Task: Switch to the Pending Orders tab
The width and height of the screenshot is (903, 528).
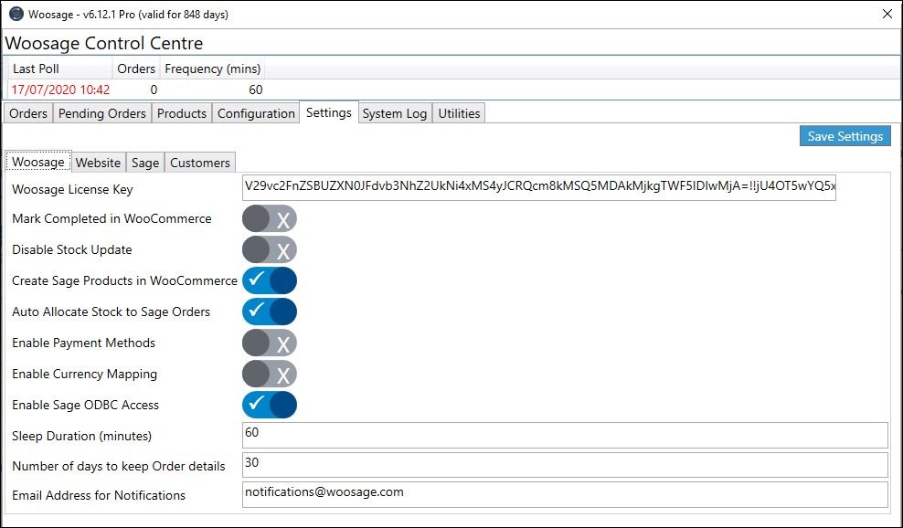Action: tap(102, 113)
